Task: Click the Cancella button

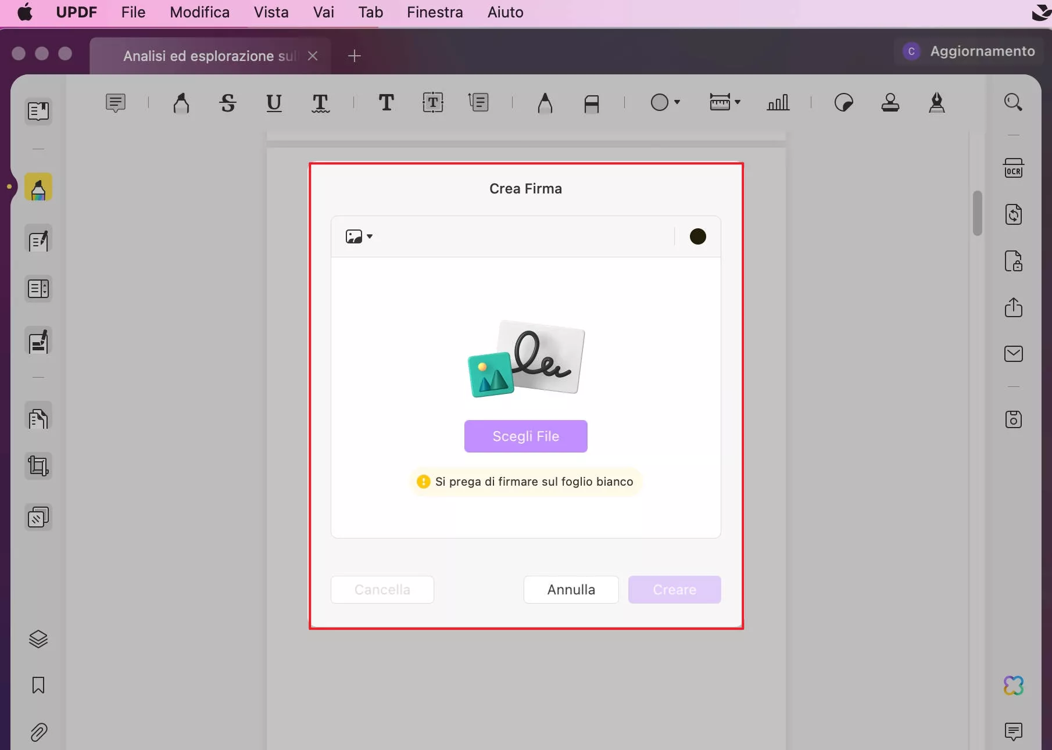Action: pyautogui.click(x=382, y=590)
